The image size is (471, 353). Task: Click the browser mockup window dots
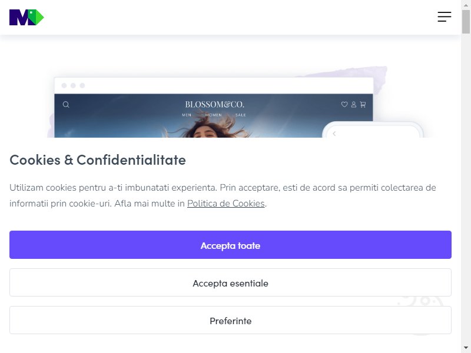(73, 85)
